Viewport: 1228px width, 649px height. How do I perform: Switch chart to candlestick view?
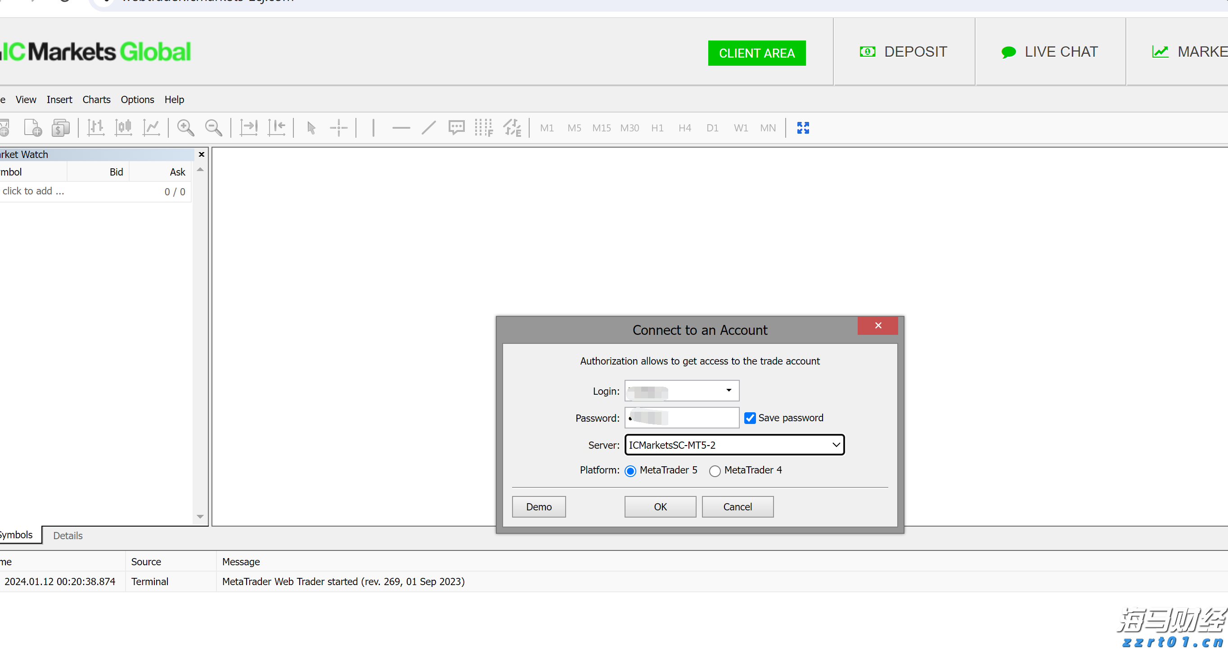(x=123, y=128)
